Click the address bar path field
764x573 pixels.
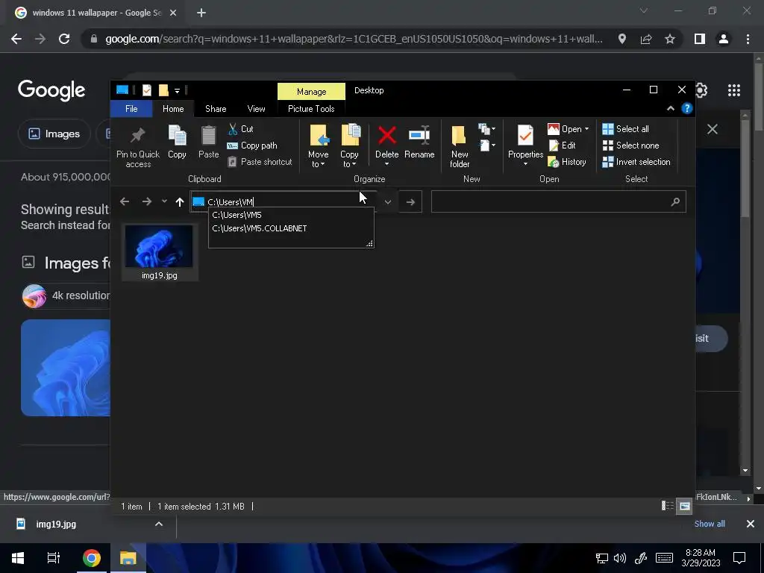point(283,201)
